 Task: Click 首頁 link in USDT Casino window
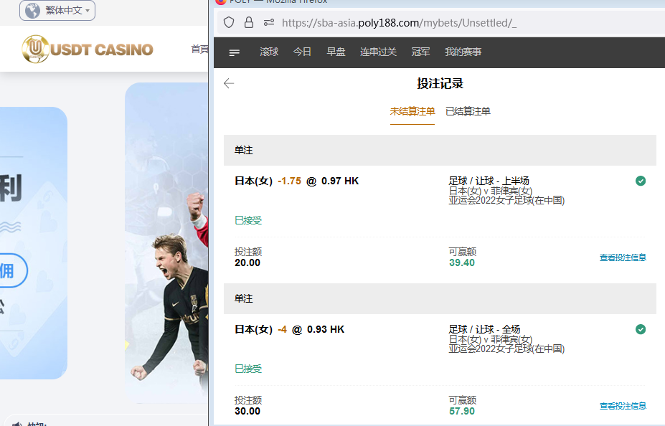click(199, 49)
